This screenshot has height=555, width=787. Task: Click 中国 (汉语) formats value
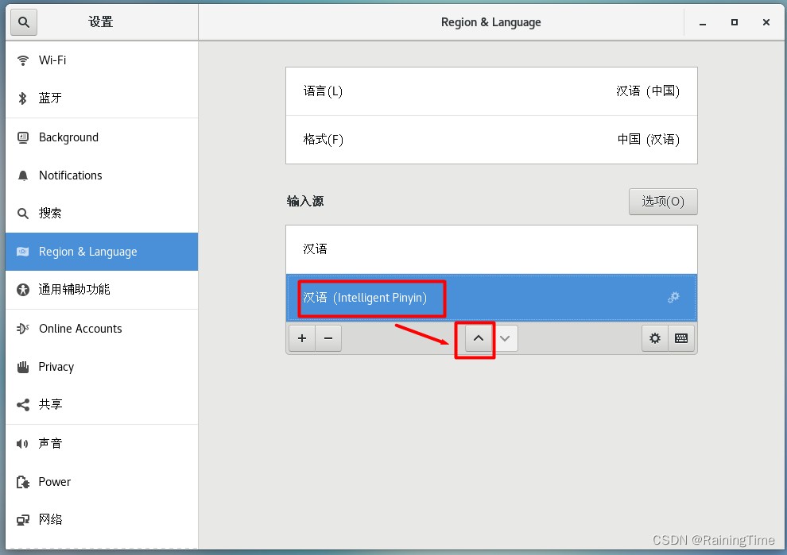pyautogui.click(x=649, y=140)
